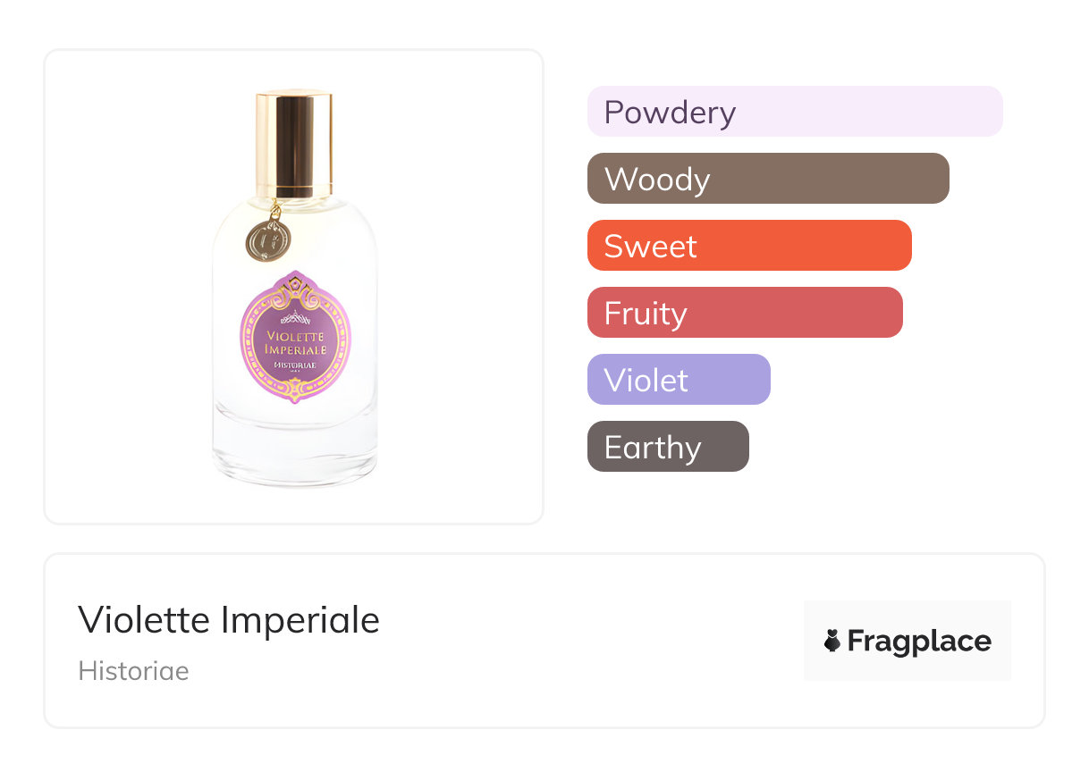Click the gold ornament atop the purple label
The height and width of the screenshot is (772, 1089).
coord(295,288)
